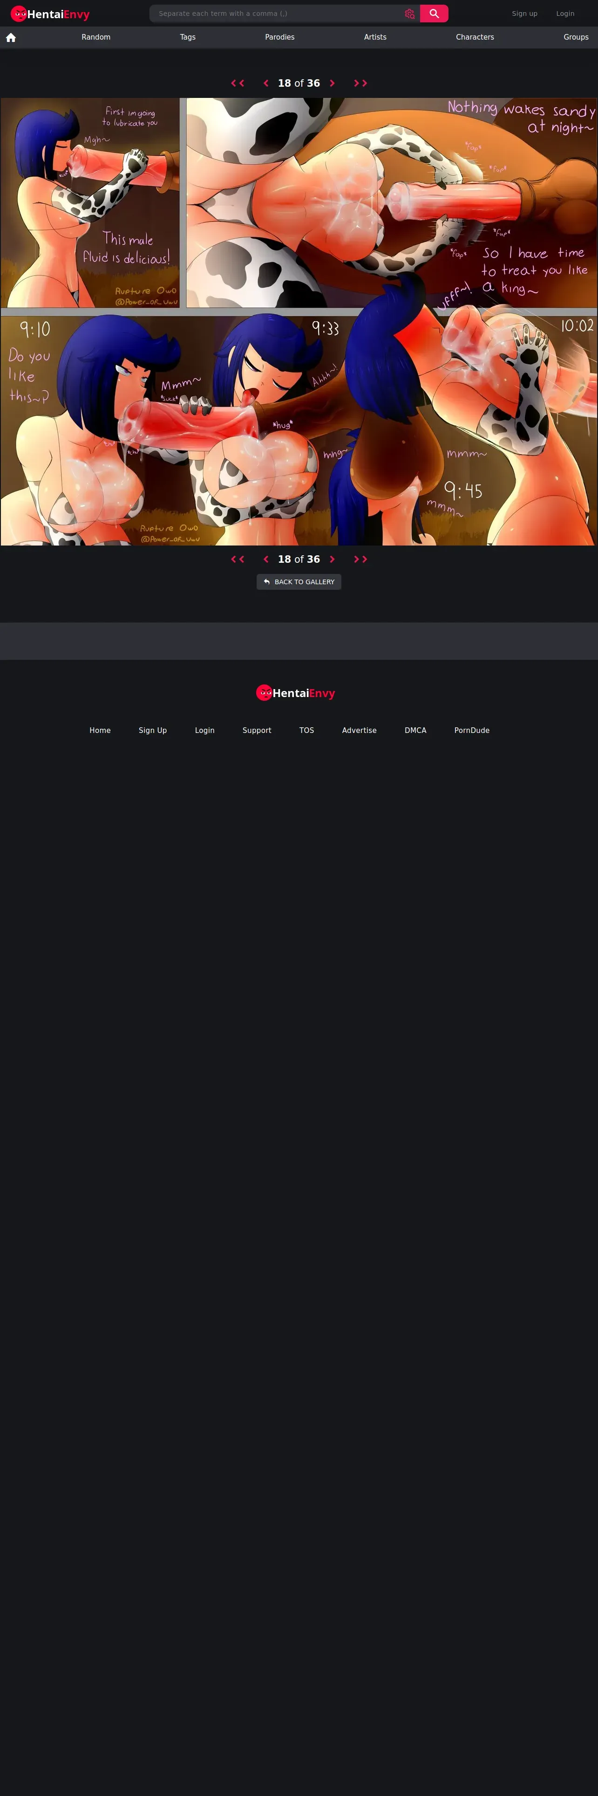Viewport: 598px width, 1796px height.
Task: Click the Sign up link in header
Action: 525,14
